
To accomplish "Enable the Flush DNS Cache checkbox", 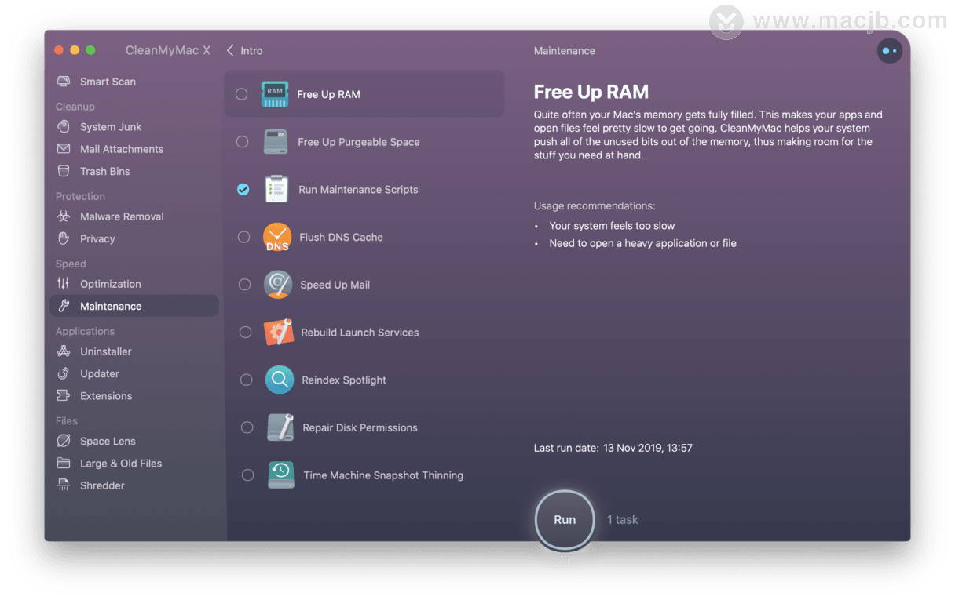I will [244, 237].
